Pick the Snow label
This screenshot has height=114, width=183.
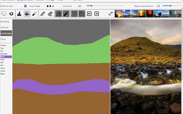(x=3, y=68)
